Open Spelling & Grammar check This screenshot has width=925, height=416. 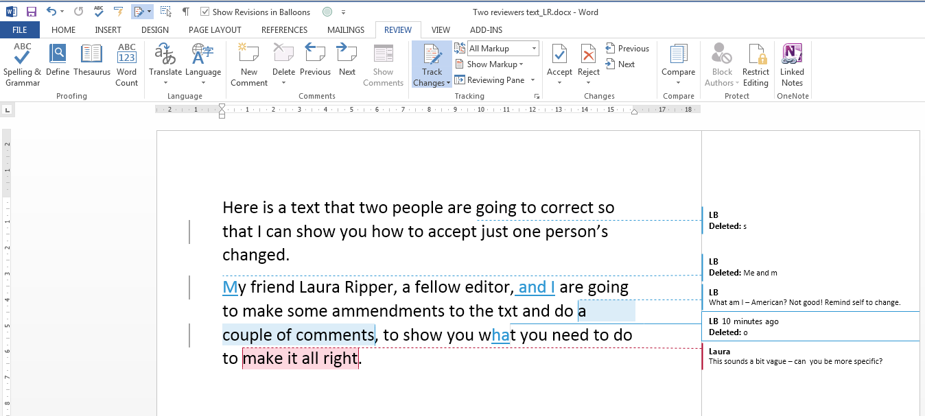(x=23, y=65)
